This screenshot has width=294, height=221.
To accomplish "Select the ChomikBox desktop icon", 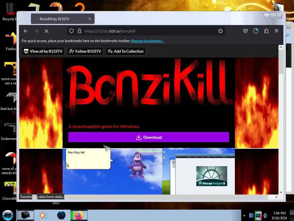I will [9, 191].
